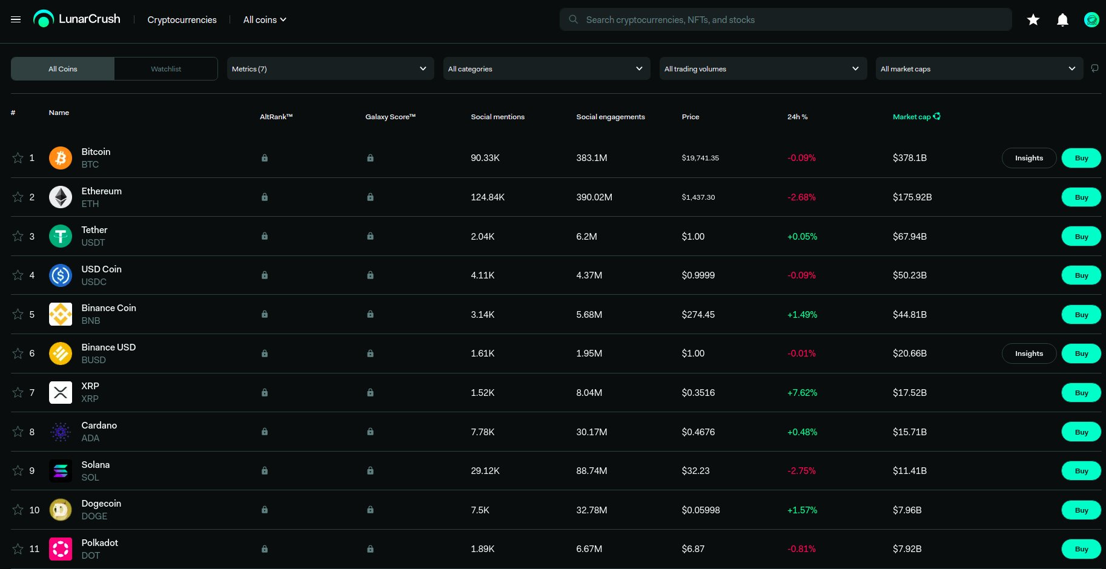Star Bitcoin to watchlist
Viewport: 1106px width, 569px height.
18,158
